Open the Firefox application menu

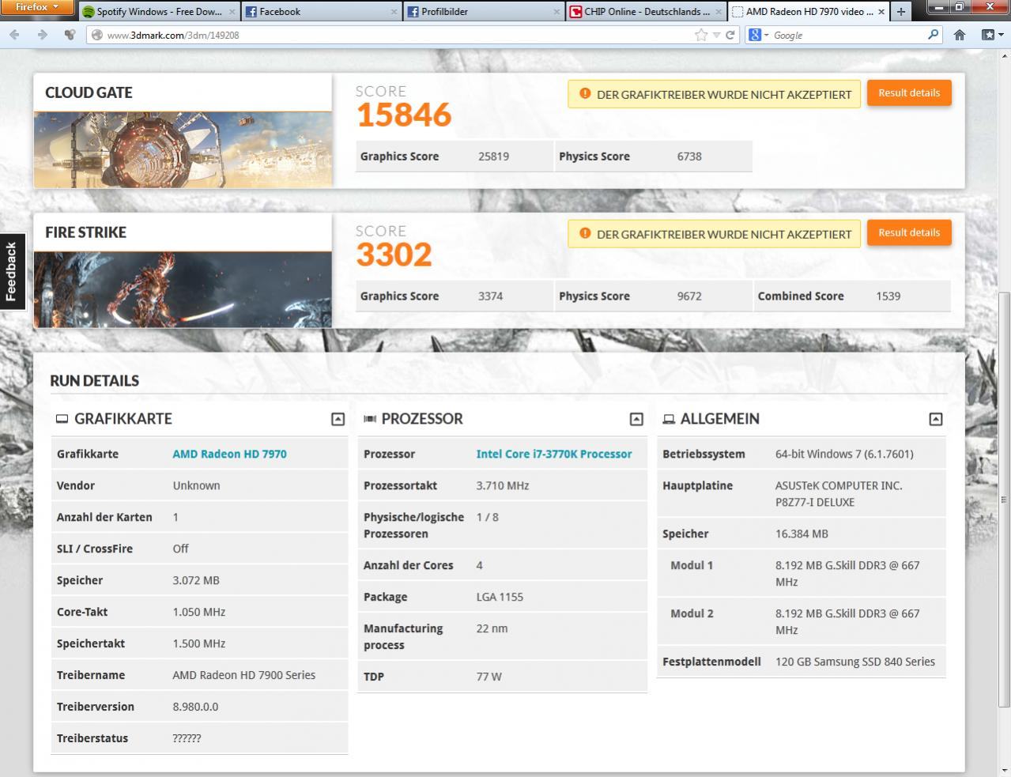pyautogui.click(x=37, y=7)
